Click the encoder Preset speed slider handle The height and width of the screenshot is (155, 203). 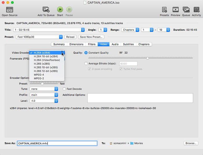tap(42, 84)
